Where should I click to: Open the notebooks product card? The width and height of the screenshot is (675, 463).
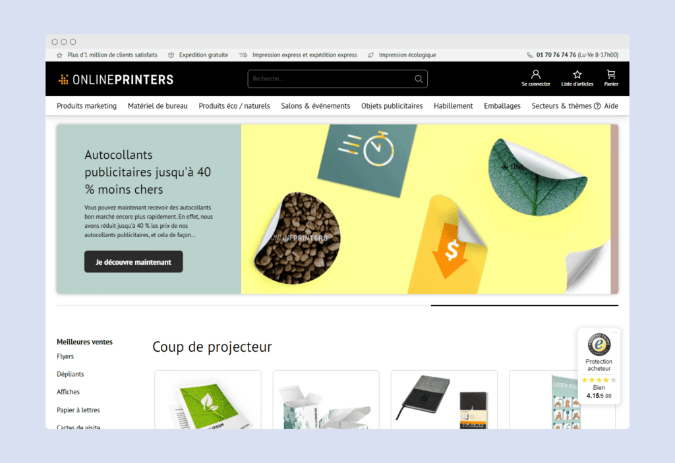[444, 400]
